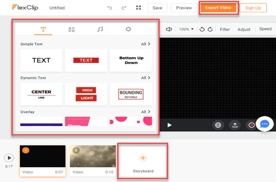The width and height of the screenshot is (276, 182).
Task: Select storyboard clip 2 snow video
Action: pyautogui.click(x=93, y=156)
